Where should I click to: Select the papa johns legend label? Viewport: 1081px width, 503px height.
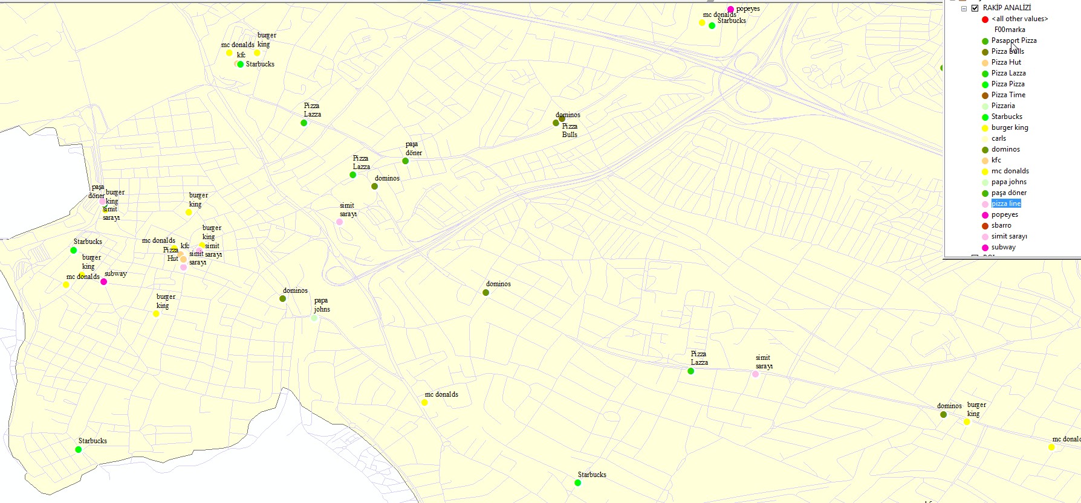coord(1009,182)
